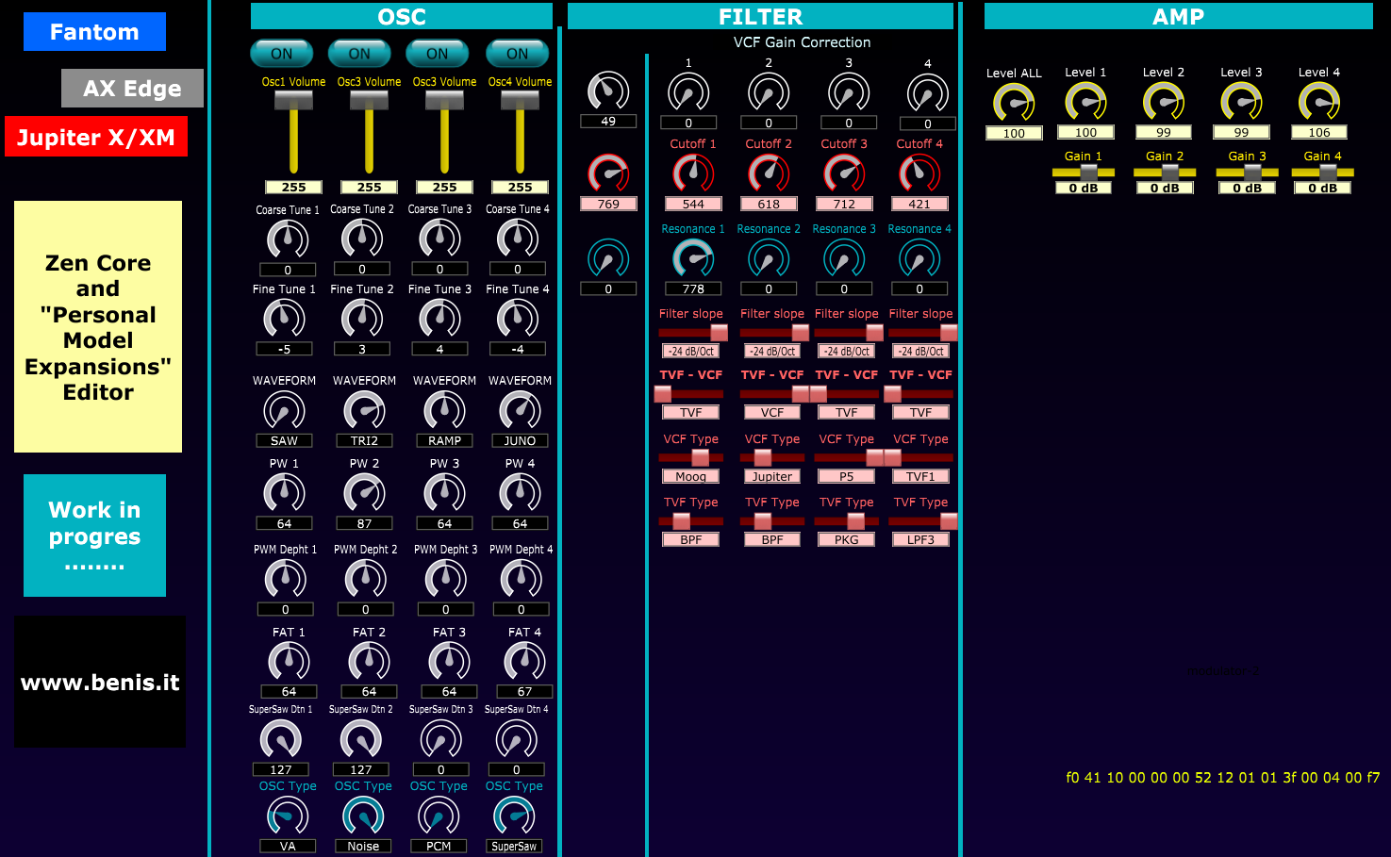1391x857 pixels.
Task: Click the OSC Type knob showing Noise
Action: pos(363,816)
